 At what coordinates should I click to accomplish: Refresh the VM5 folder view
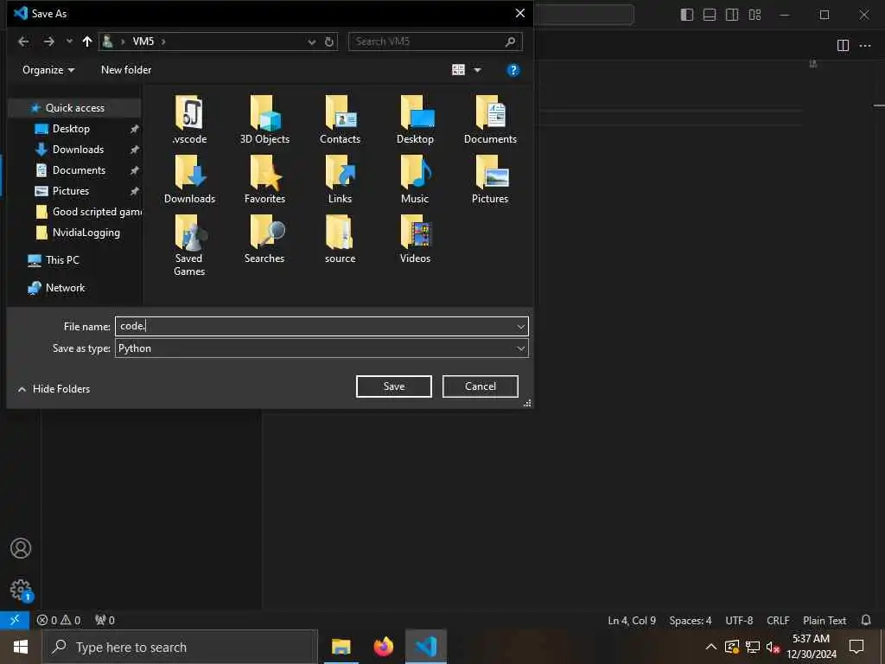point(329,41)
